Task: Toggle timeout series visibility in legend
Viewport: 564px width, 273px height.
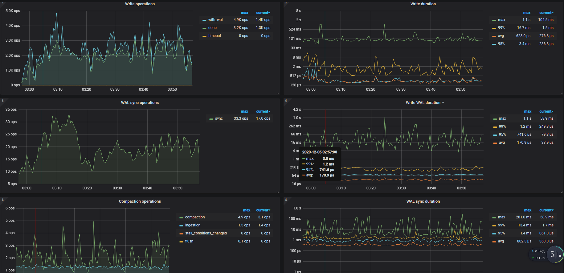Action: click(215, 36)
